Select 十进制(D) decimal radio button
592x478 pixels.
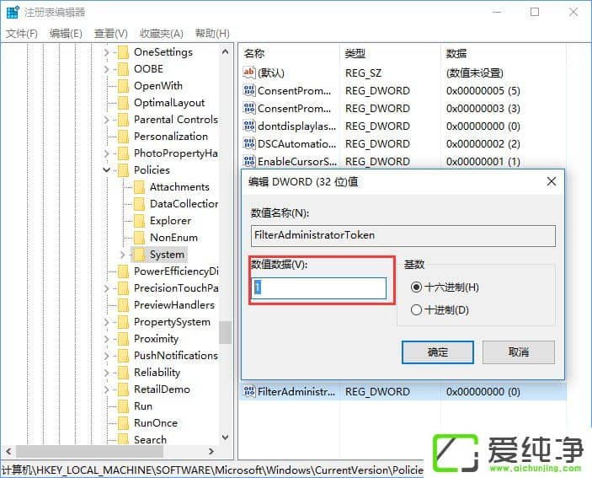[416, 310]
